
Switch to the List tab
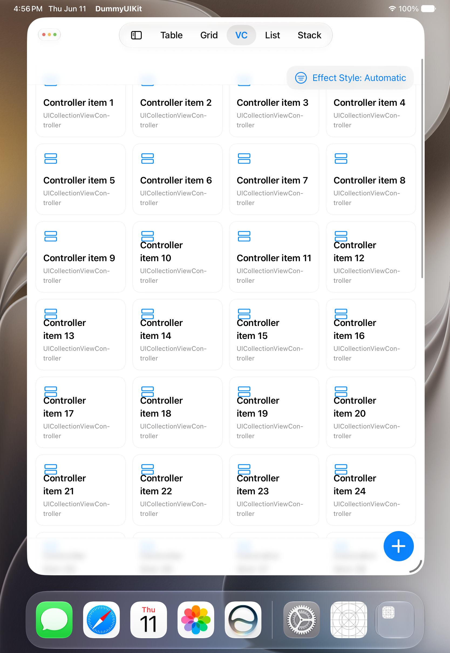click(x=272, y=35)
